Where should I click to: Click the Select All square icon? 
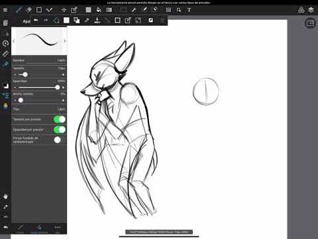click(117, 21)
